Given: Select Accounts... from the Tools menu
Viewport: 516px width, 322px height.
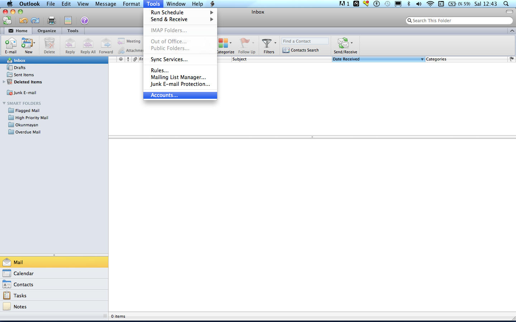Looking at the screenshot, I should [164, 95].
